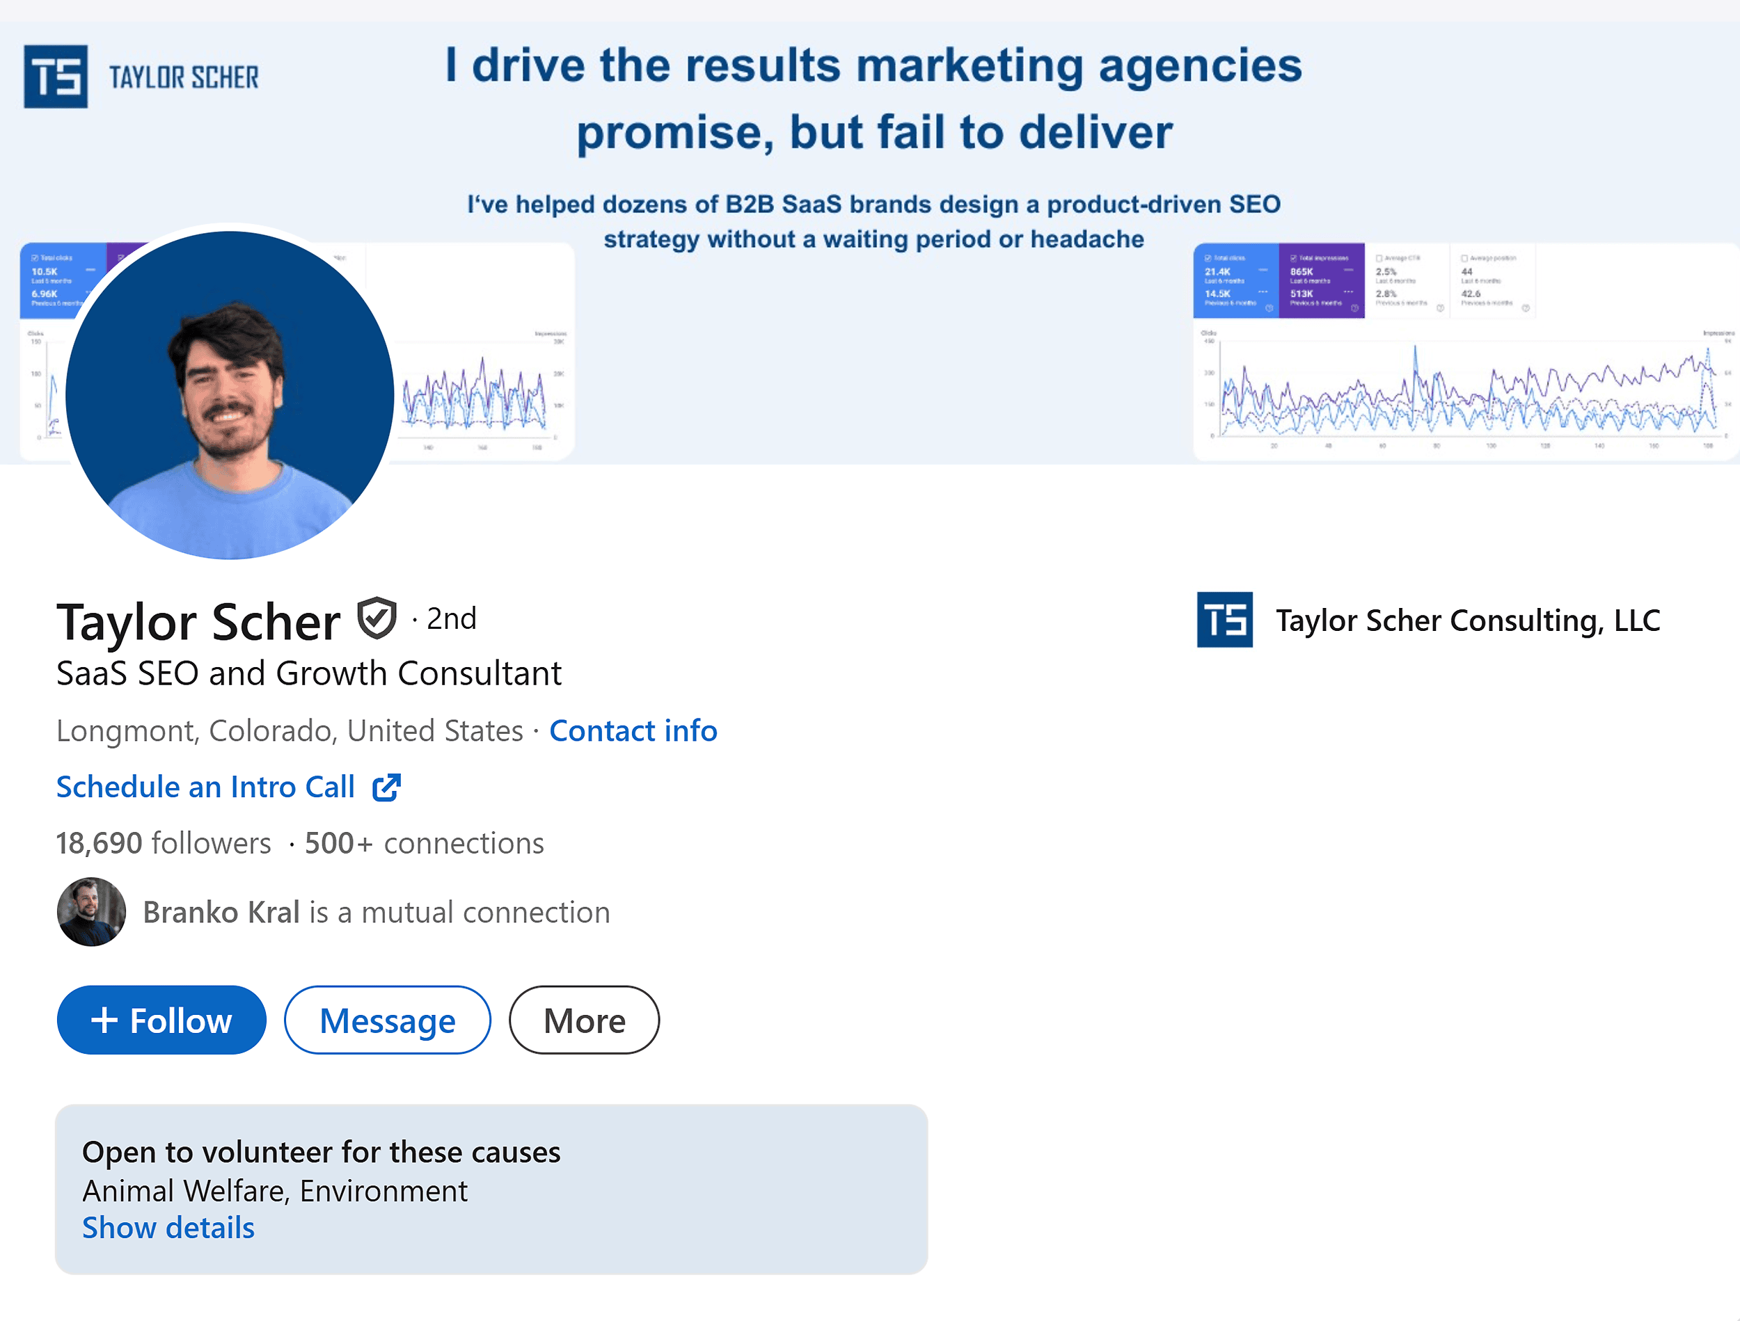Open Branko Kral mutual connection link
The width and height of the screenshot is (1740, 1321).
376,912
